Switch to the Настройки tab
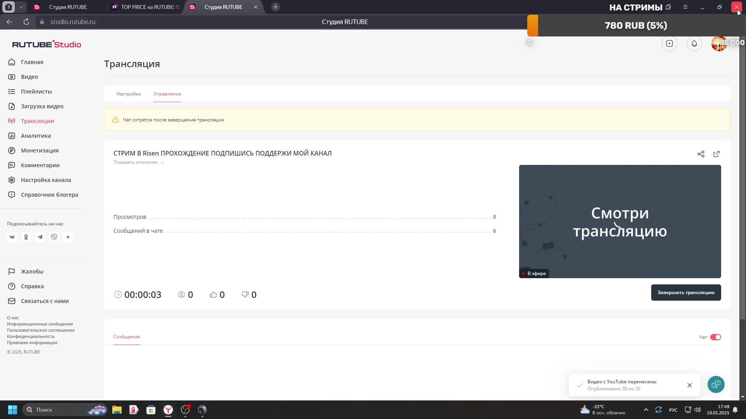746x419 pixels. 129,94
